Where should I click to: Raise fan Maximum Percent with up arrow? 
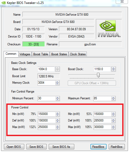coord(113,98)
